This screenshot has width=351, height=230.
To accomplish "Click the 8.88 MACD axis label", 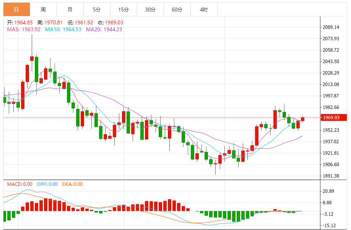I will tap(327, 203).
